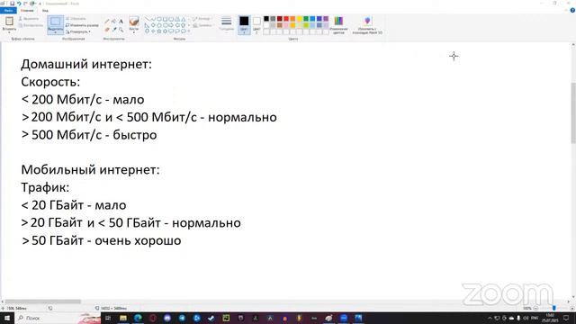The height and width of the screenshot is (324, 576).
Task: Click Изменить размер (resize) button
Action: pyautogui.click(x=82, y=25)
